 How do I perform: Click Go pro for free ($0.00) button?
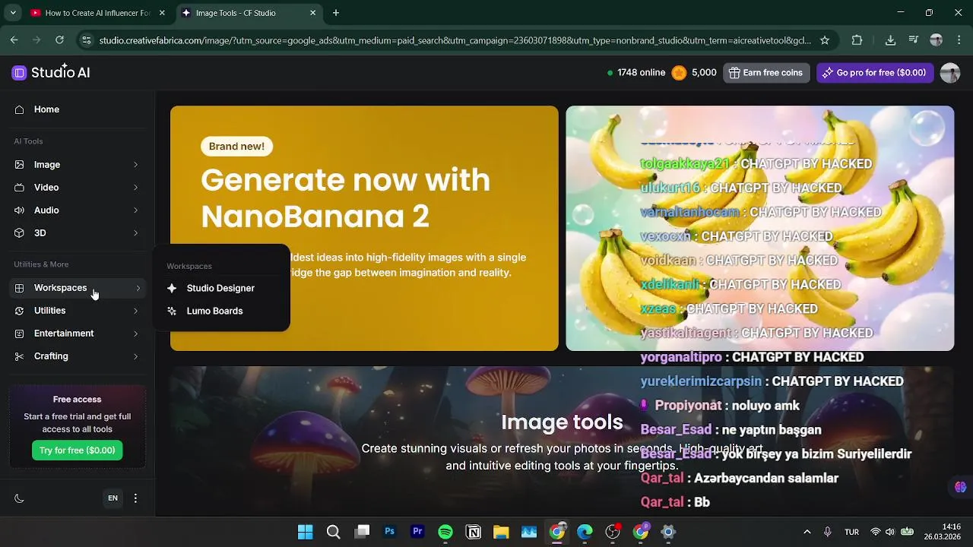875,73
